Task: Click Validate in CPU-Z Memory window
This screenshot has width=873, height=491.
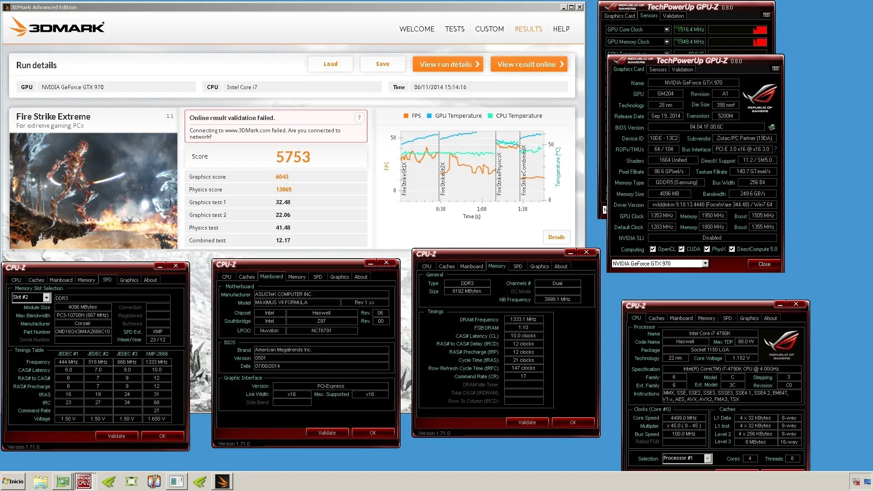Action: [527, 422]
